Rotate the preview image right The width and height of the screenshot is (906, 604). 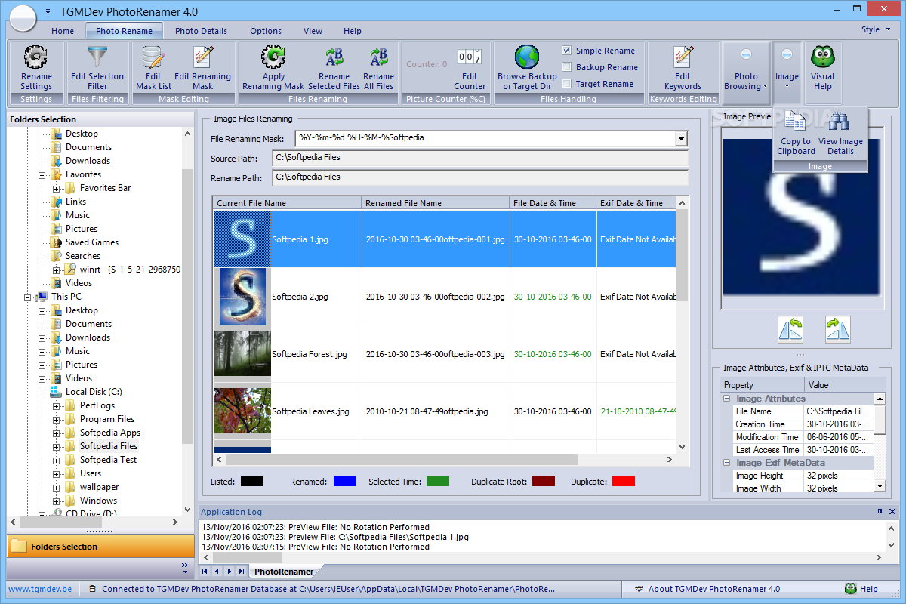tap(837, 329)
